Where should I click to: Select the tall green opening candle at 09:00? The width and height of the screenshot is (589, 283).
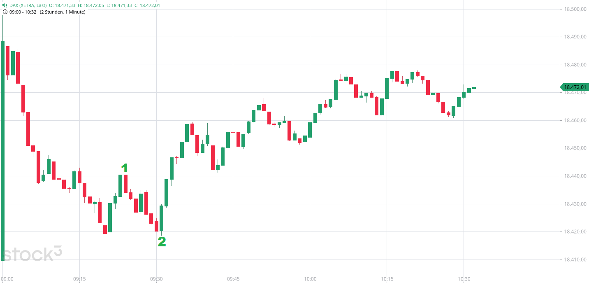2,150
